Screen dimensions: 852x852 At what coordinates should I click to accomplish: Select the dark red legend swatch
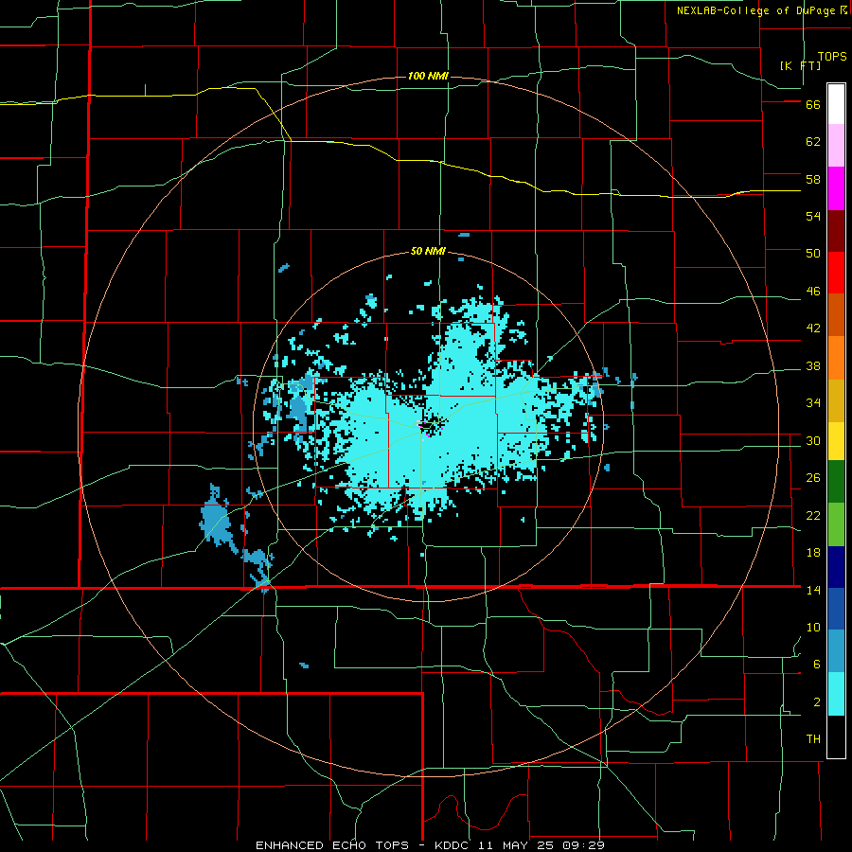pos(836,231)
